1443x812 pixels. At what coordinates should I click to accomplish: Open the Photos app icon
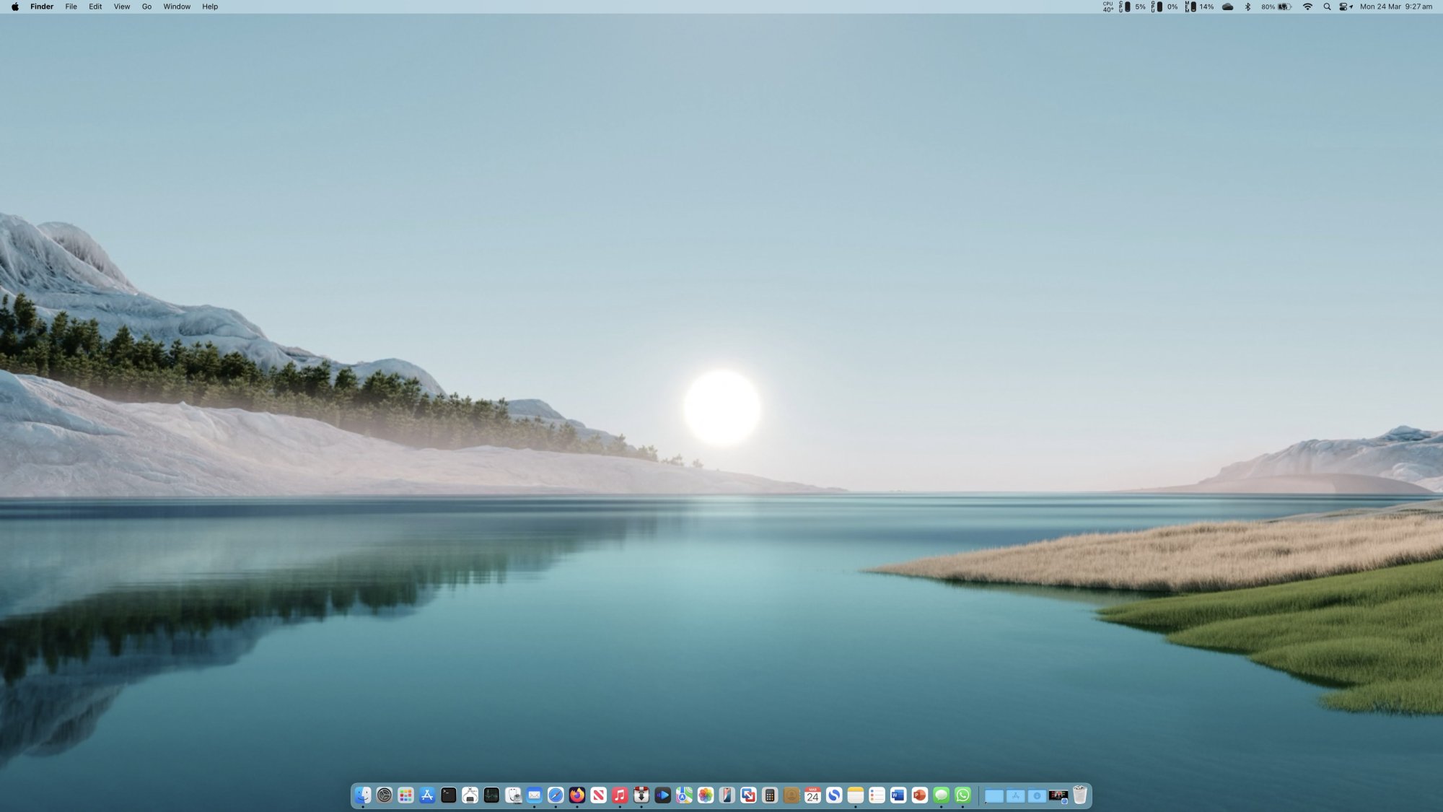point(706,795)
